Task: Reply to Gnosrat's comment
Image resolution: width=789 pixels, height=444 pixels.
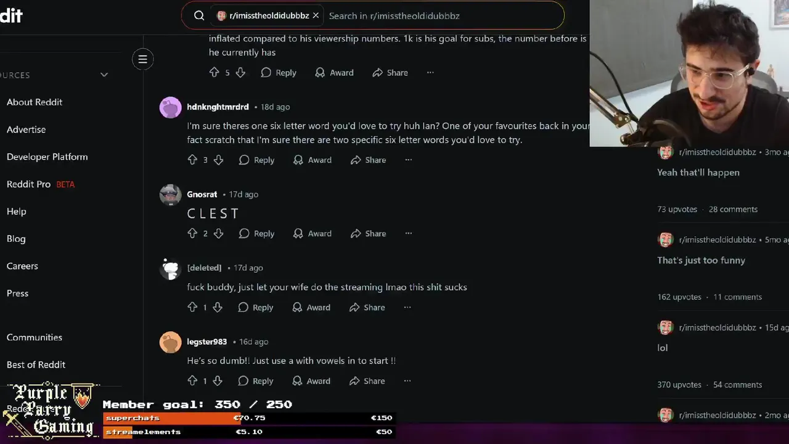Action: (256, 233)
